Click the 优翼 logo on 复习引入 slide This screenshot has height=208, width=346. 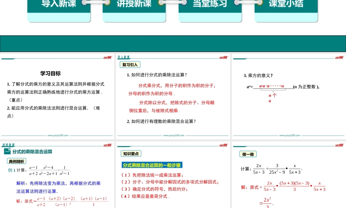223,58
